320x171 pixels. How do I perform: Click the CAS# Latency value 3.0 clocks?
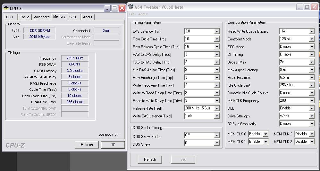pyautogui.click(x=75, y=71)
